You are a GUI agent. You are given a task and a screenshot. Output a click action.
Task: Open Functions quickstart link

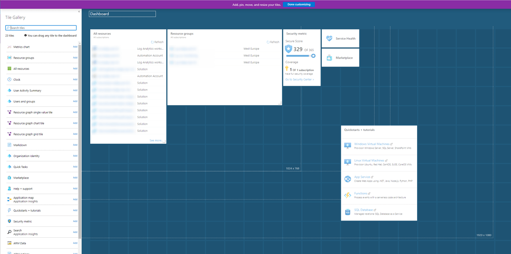coord(360,193)
